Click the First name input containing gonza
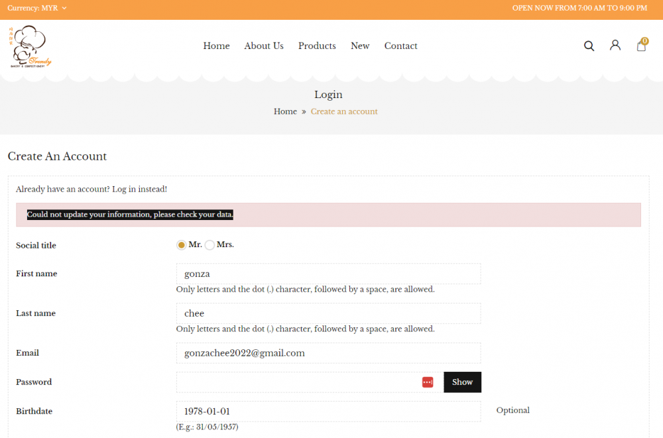The width and height of the screenshot is (663, 438). coord(328,273)
